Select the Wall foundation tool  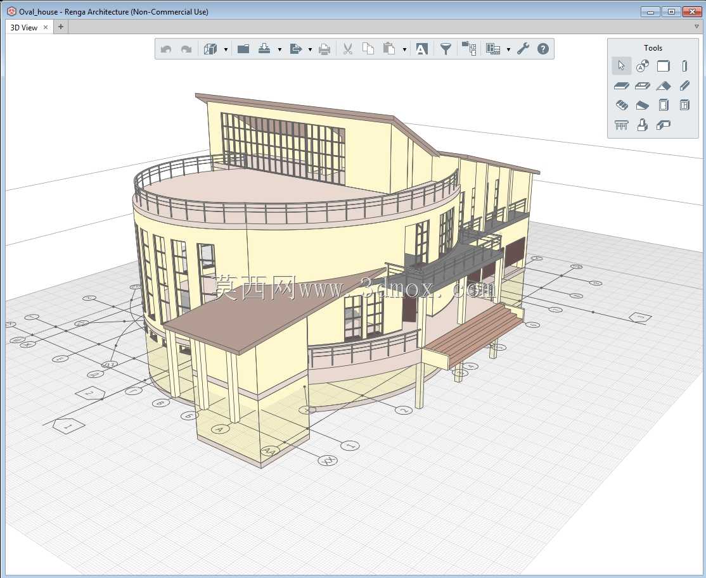pos(664,125)
